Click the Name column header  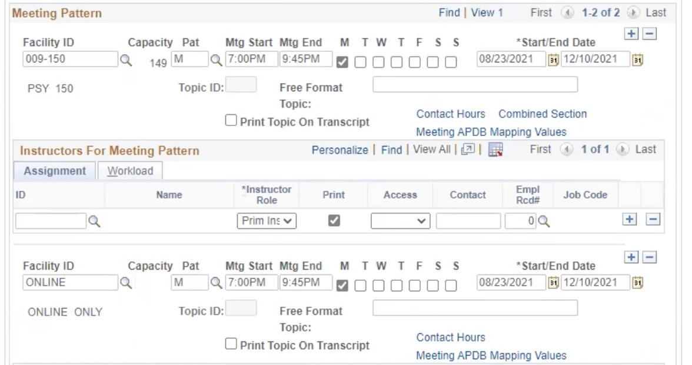pos(169,195)
